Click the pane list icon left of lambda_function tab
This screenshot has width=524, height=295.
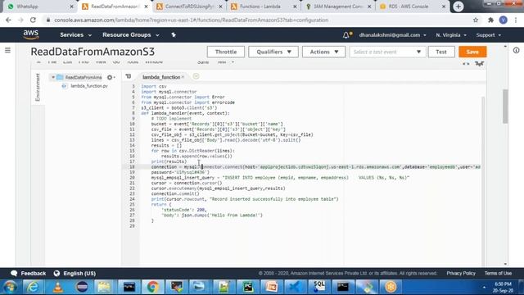[129, 76]
